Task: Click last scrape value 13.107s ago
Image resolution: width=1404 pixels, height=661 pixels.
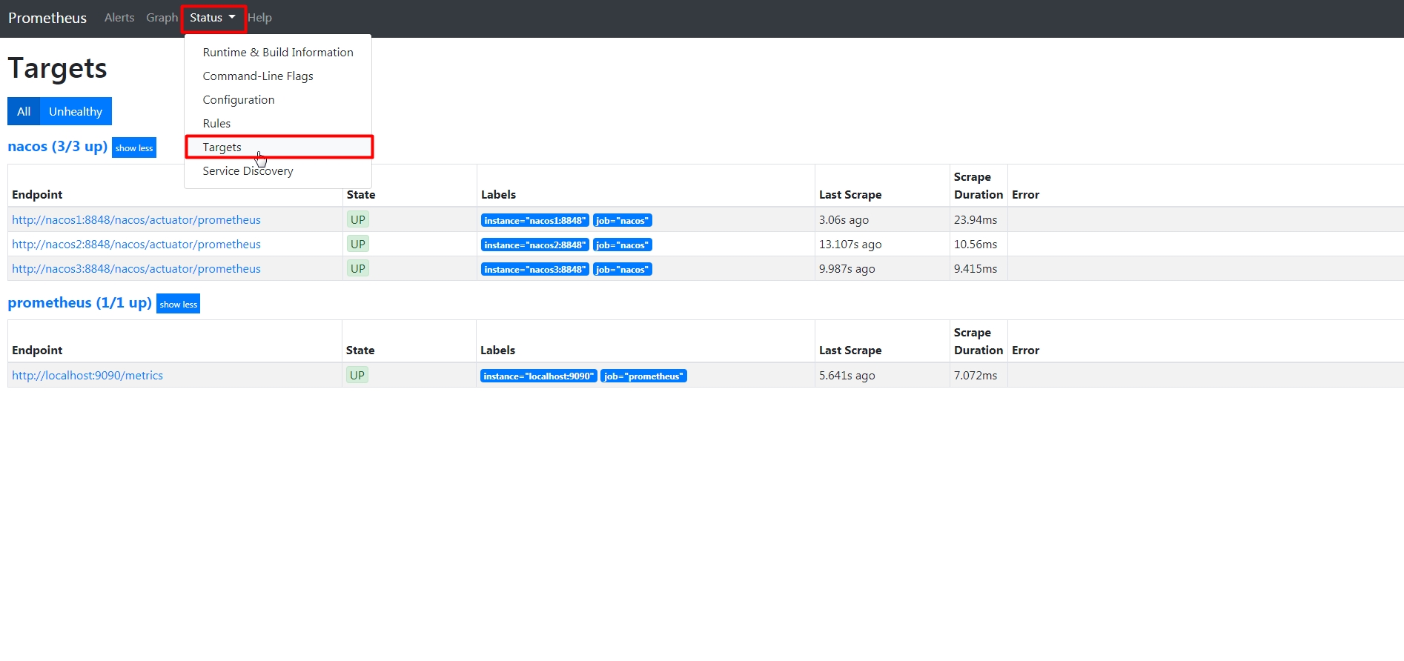Action: coord(850,245)
